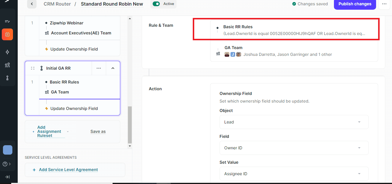Open the more options menu on Initial GA RR
Screen dimensions: 392x184
99,68
